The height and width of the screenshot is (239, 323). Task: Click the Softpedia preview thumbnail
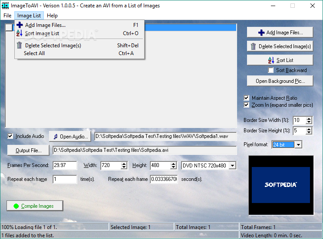[281, 185]
